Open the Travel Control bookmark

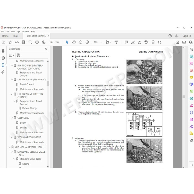(x=27, y=84)
